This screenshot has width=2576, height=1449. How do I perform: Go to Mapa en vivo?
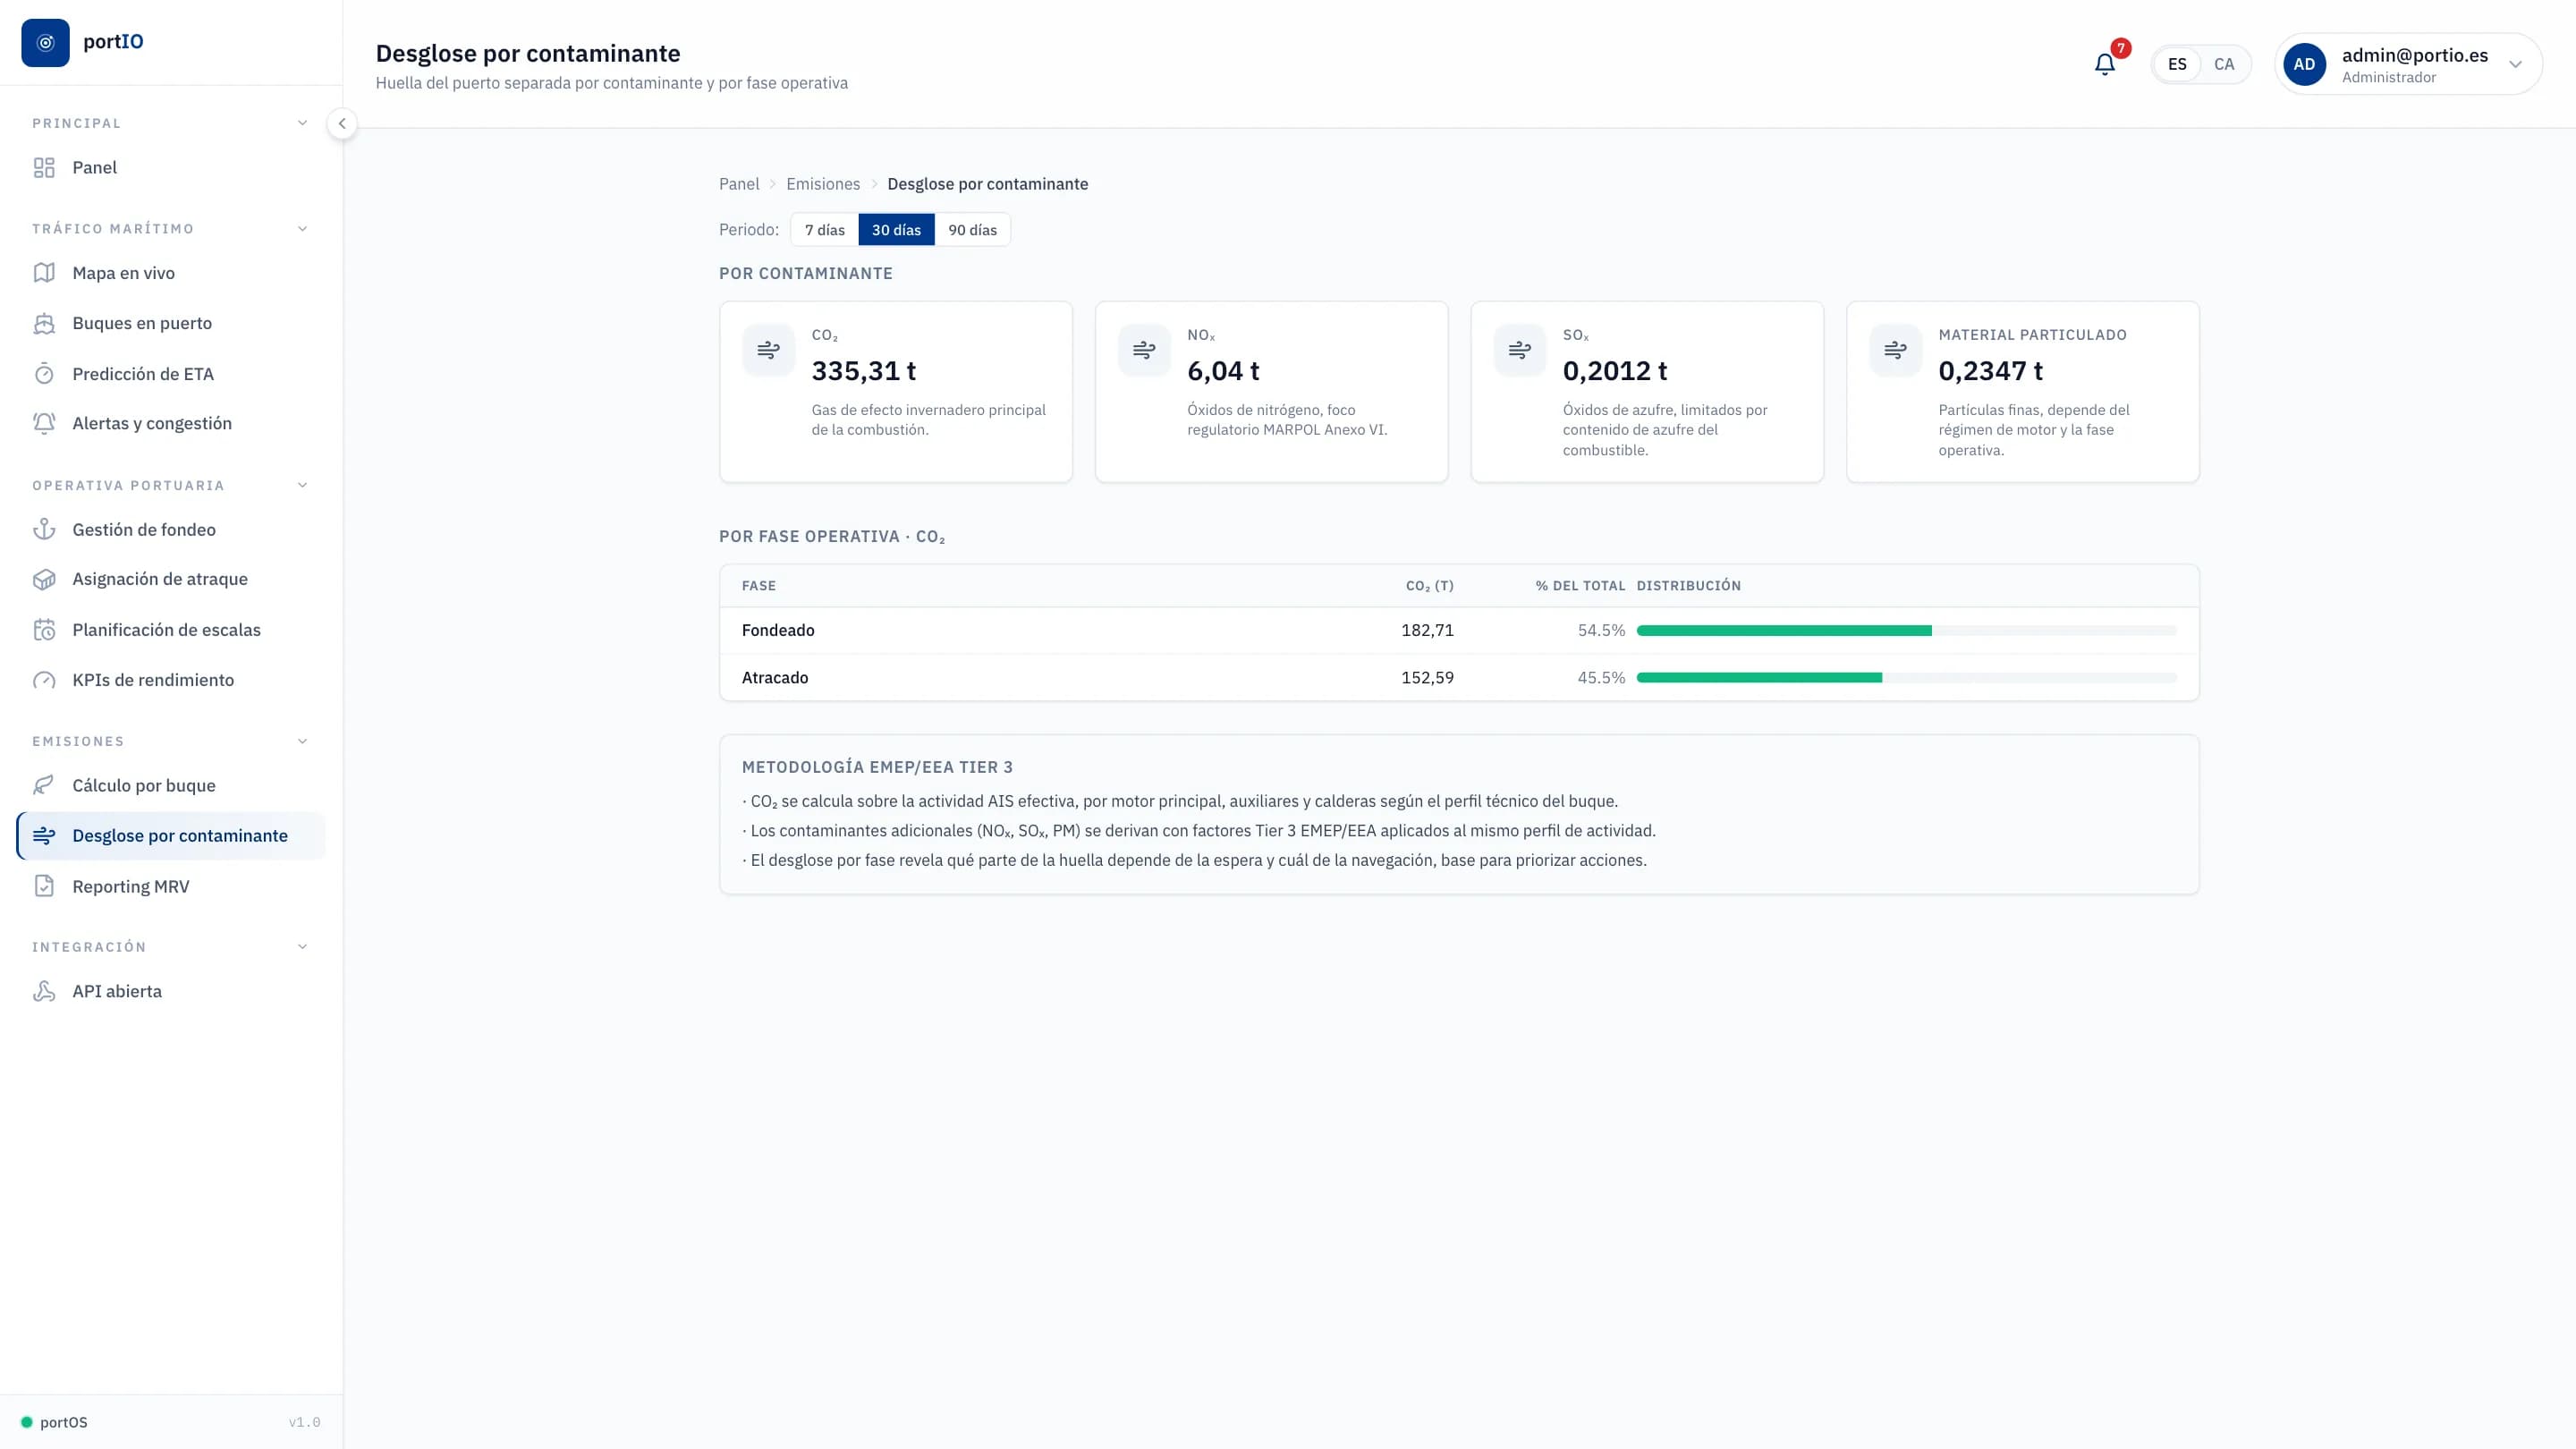coord(171,273)
